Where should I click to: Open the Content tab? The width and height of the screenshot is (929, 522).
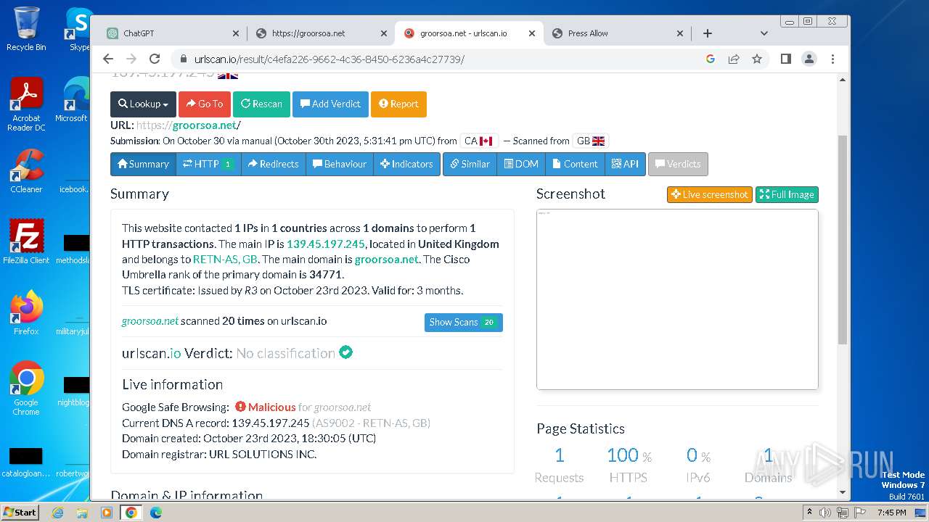(x=575, y=164)
